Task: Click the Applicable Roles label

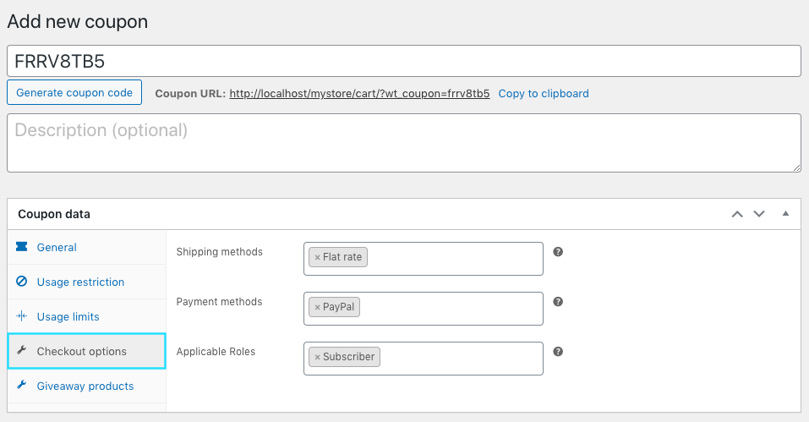Action: [216, 351]
